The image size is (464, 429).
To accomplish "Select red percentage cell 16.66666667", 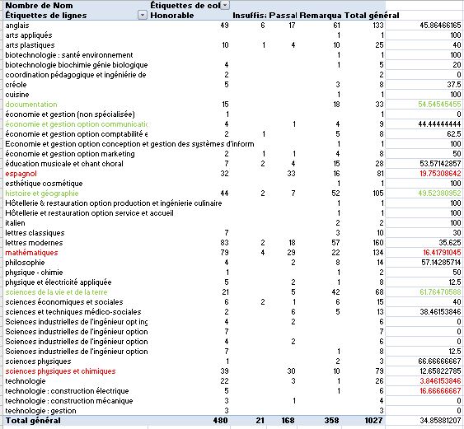I will (x=440, y=391).
